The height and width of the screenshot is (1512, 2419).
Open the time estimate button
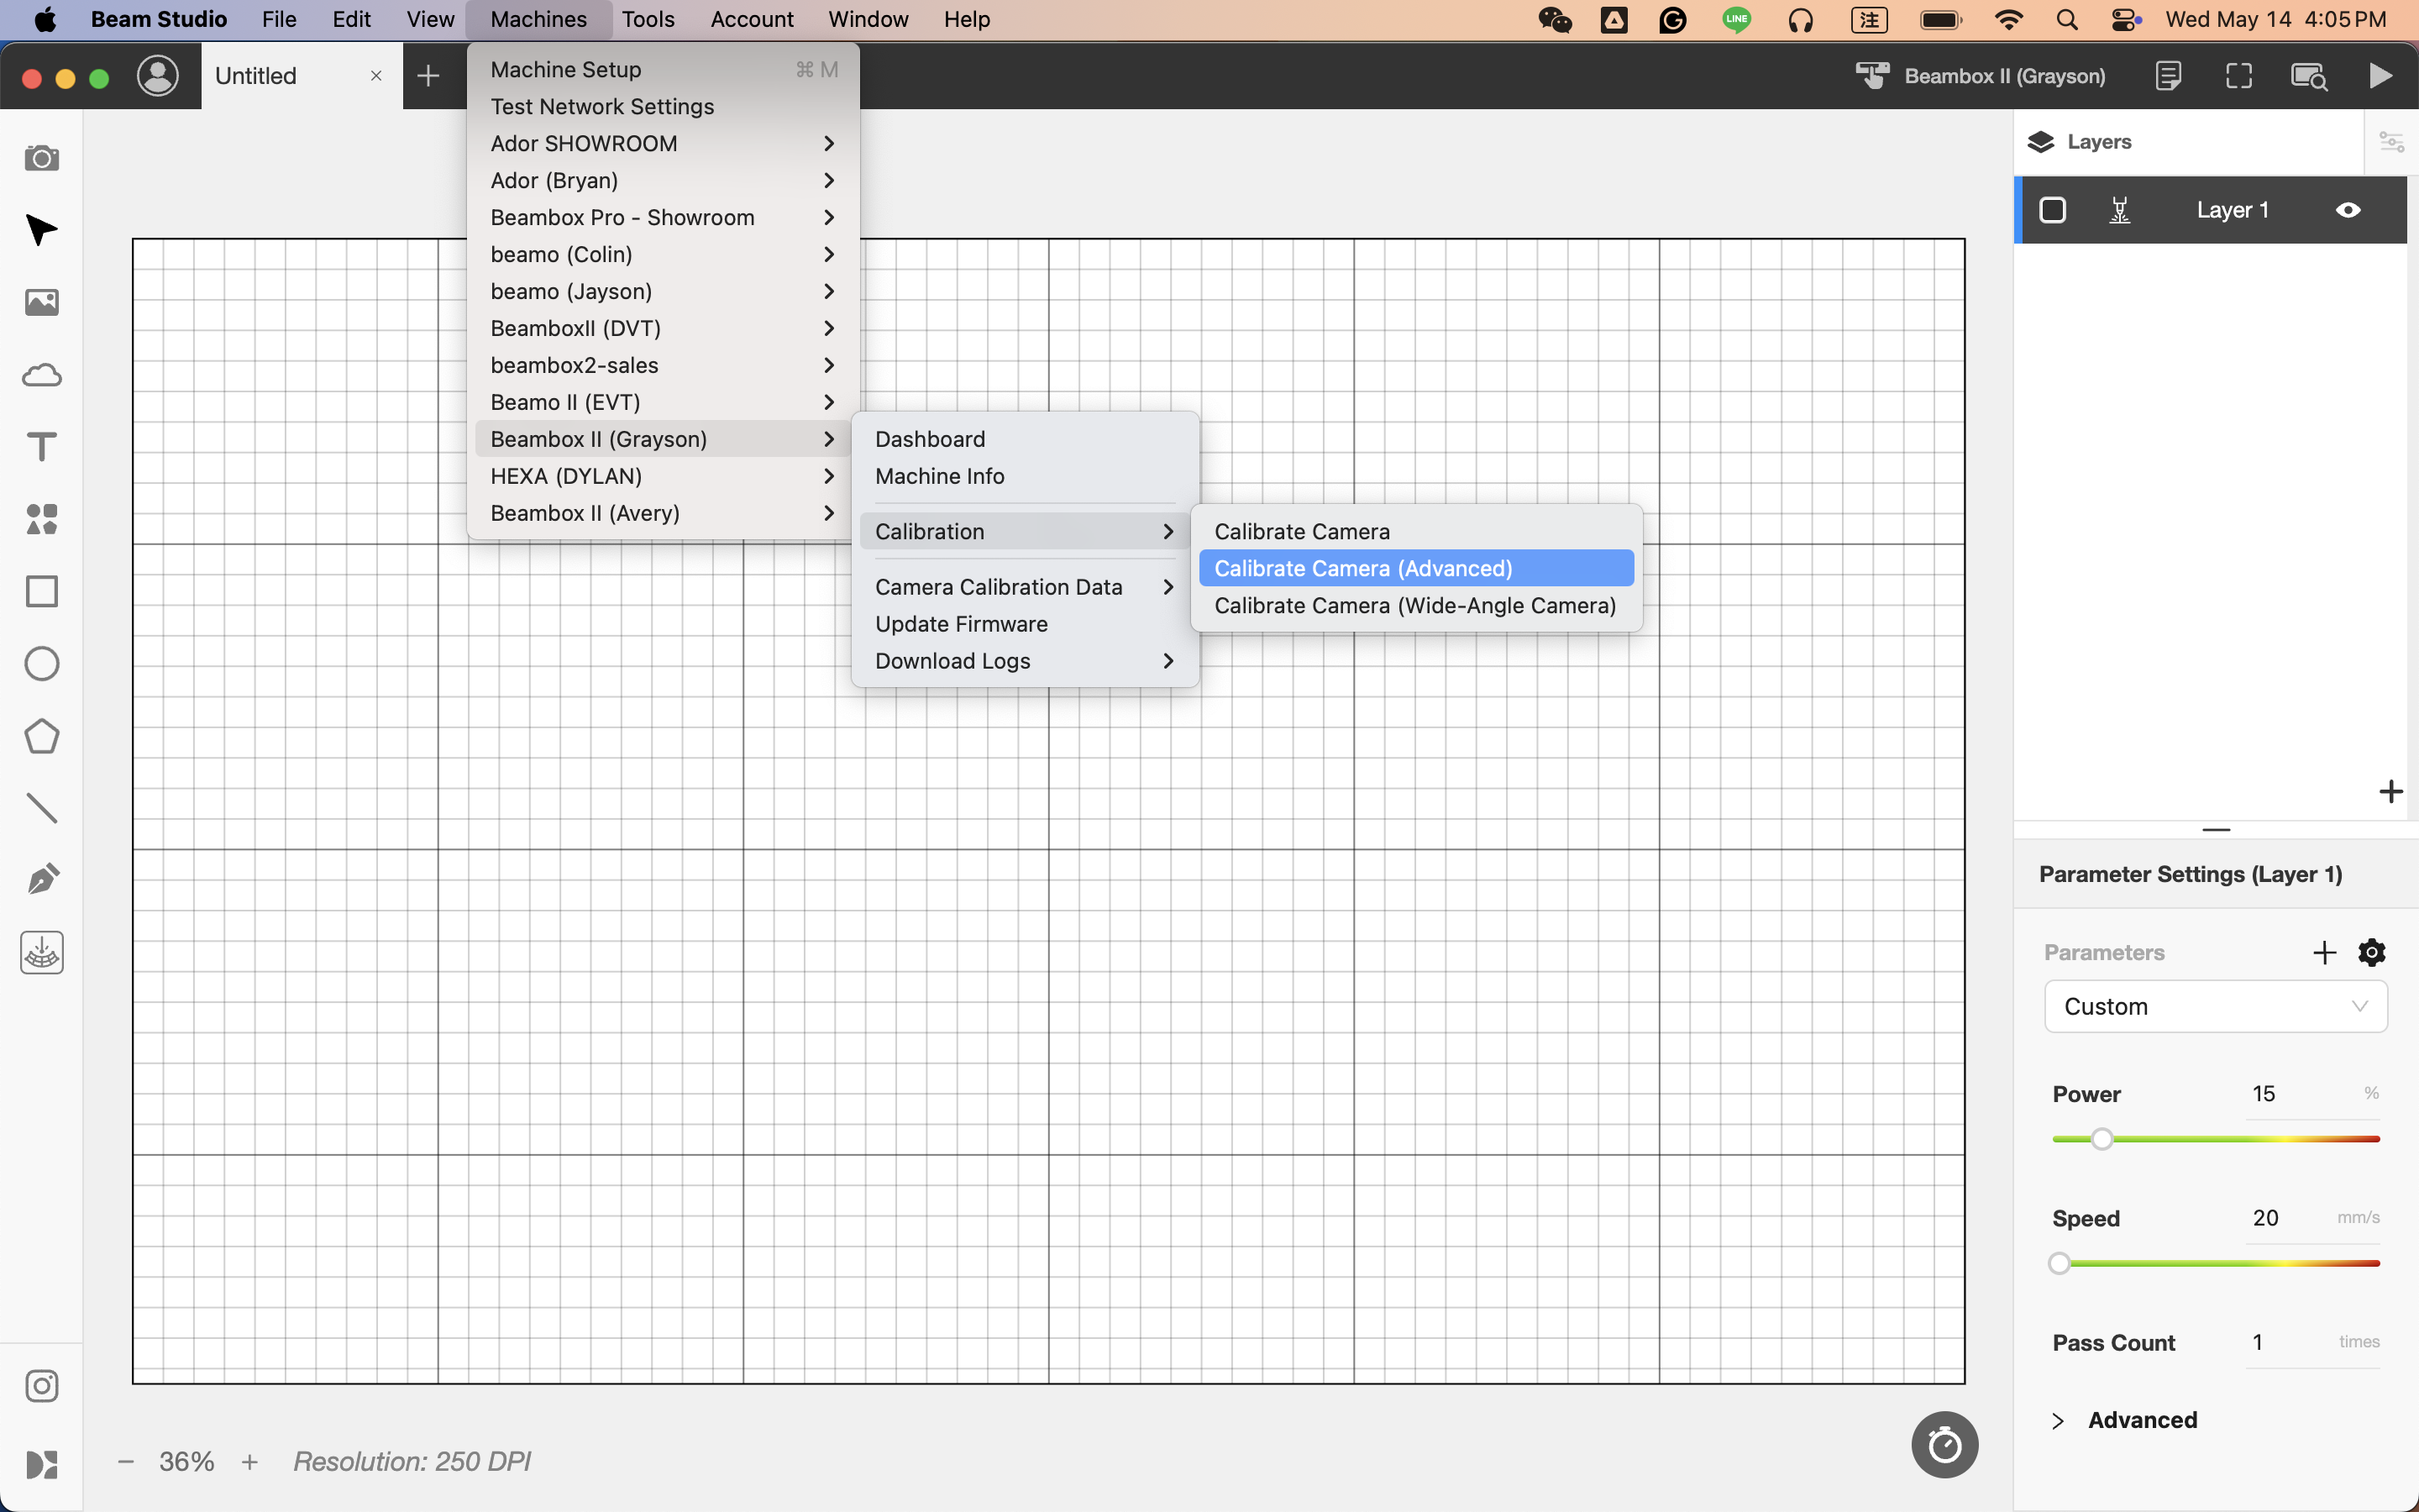point(1944,1444)
